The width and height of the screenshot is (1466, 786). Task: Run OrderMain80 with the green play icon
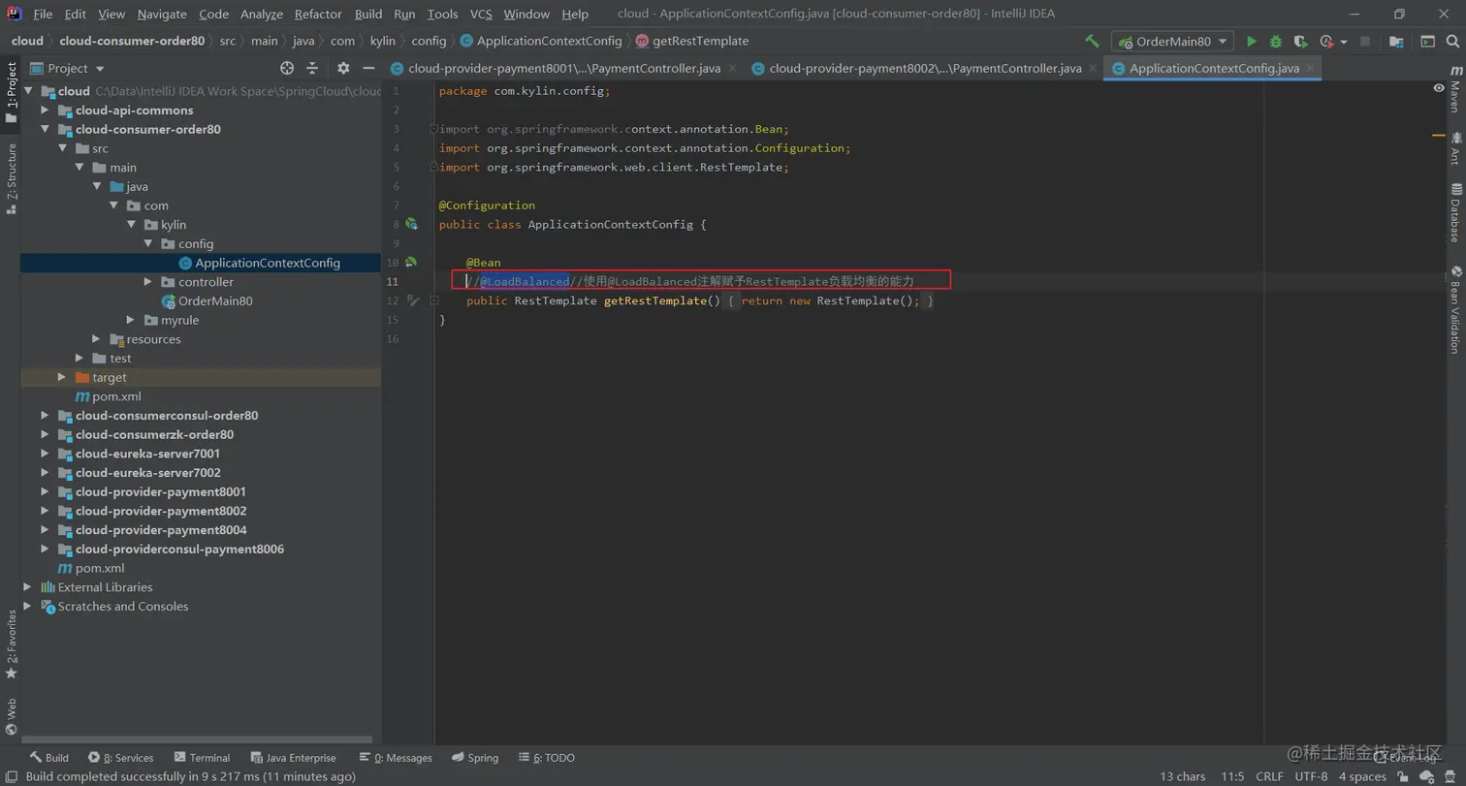click(x=1251, y=42)
